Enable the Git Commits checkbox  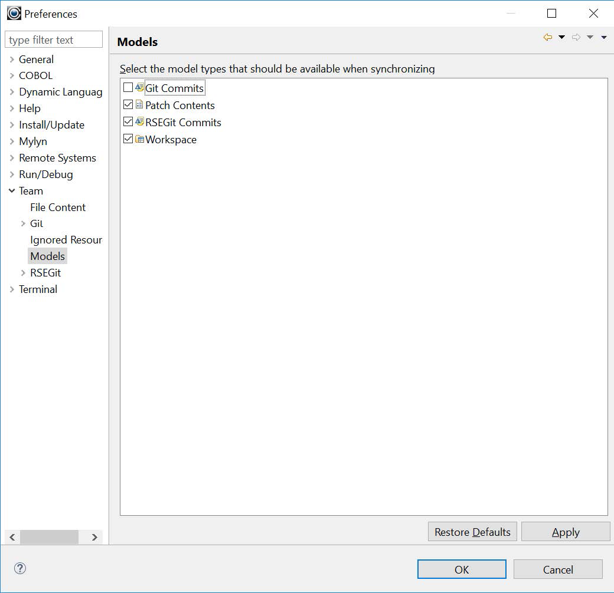(128, 88)
